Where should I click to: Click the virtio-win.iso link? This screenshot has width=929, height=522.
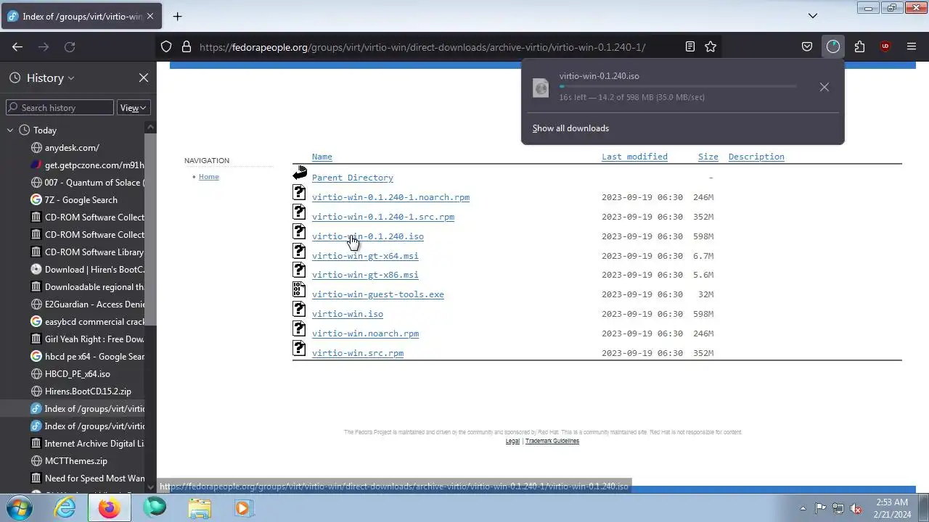click(348, 314)
